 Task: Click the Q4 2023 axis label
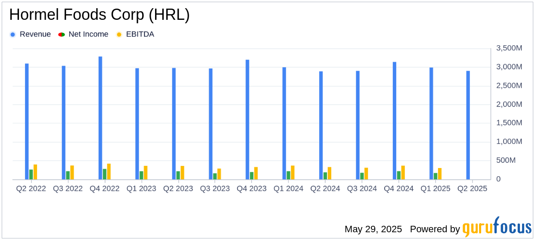[252, 189]
